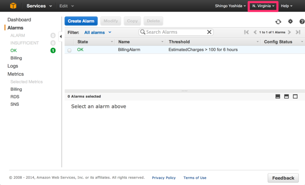The height and width of the screenshot is (185, 305).
Task: Open Metrics in the sidebar
Action: [16, 74]
